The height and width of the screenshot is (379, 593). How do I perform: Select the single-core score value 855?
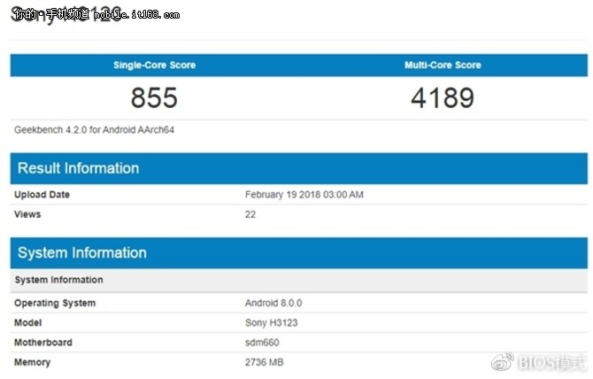pyautogui.click(x=154, y=97)
